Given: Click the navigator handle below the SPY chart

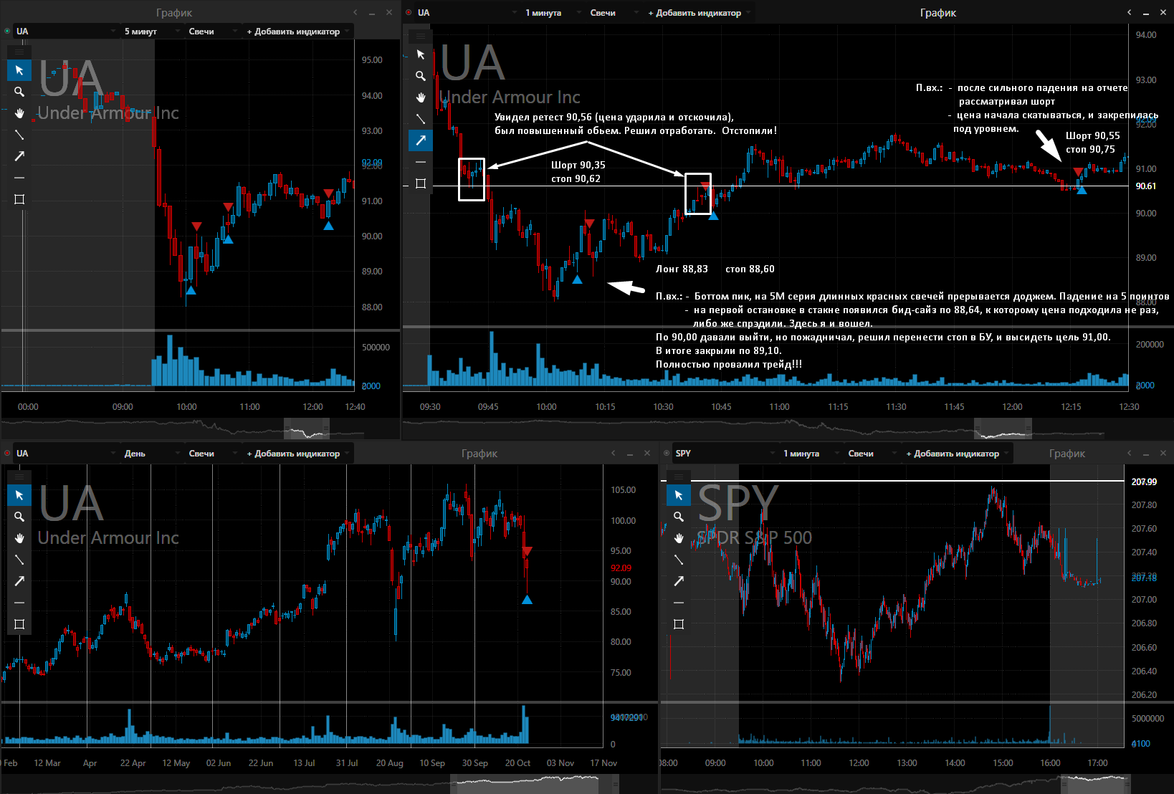Looking at the screenshot, I should 1095,783.
